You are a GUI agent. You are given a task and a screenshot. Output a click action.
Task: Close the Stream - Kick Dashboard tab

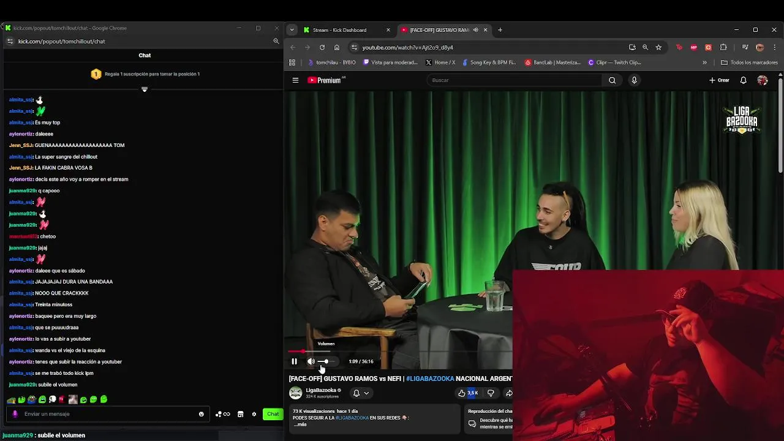click(388, 30)
